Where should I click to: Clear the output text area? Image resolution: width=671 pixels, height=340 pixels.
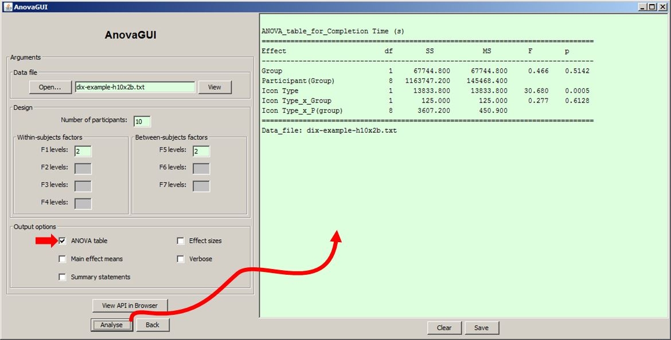pos(444,328)
